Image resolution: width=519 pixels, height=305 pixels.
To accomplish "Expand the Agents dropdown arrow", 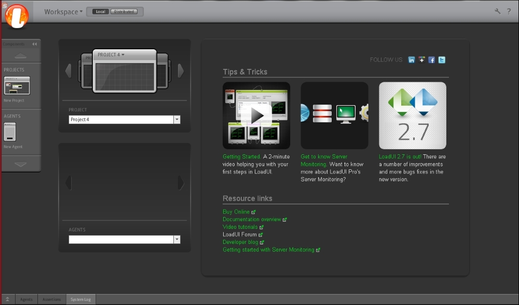I will click(177, 240).
